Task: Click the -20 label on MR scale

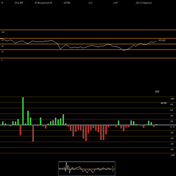Action: pos(172,133)
